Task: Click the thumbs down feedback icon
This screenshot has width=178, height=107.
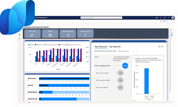Action: click(x=162, y=46)
